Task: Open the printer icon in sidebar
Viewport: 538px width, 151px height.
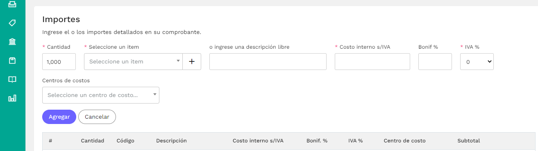Action: 12,5
